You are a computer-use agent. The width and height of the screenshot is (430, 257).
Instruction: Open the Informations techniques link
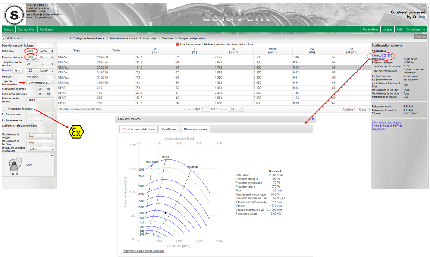[x=386, y=123]
